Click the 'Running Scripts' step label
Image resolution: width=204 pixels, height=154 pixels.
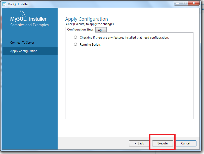pyautogui.click(x=90, y=45)
